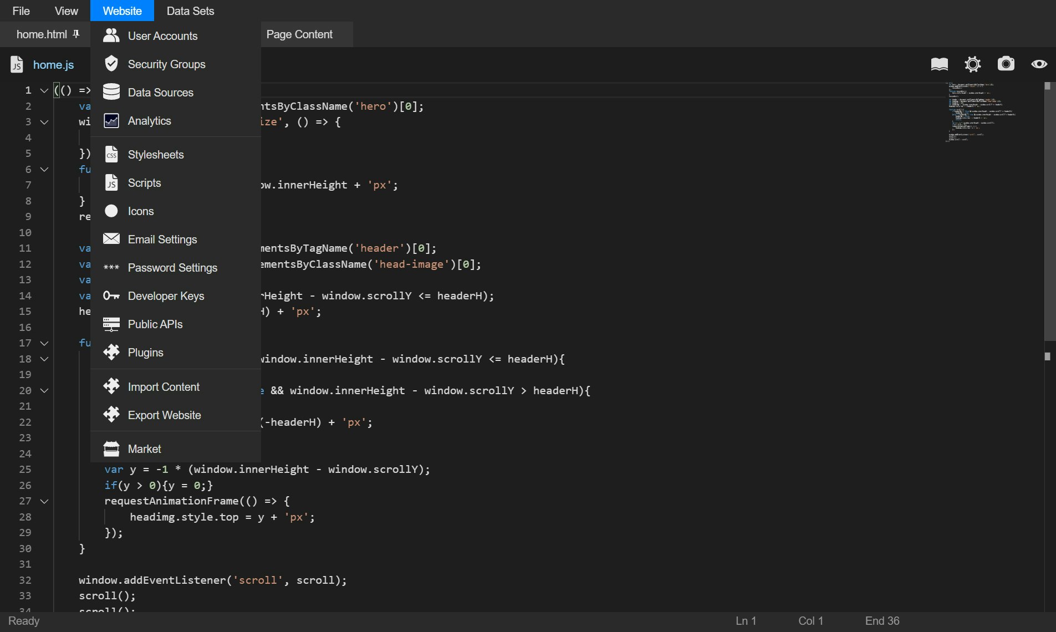
Task: Click the 'head-image' string on line 12
Action: (x=411, y=264)
